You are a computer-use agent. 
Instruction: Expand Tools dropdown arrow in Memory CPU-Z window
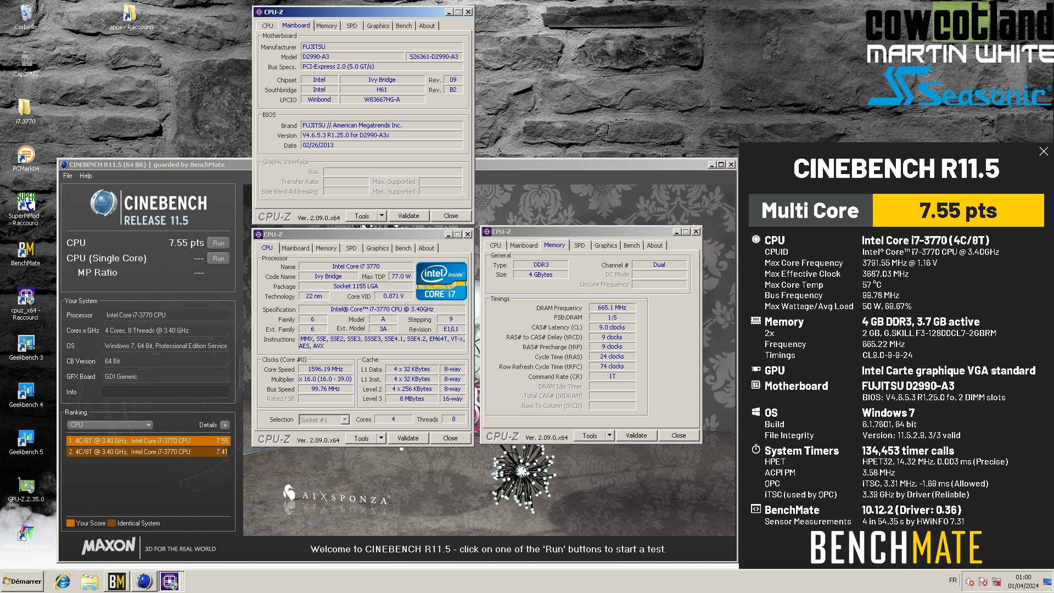(610, 435)
